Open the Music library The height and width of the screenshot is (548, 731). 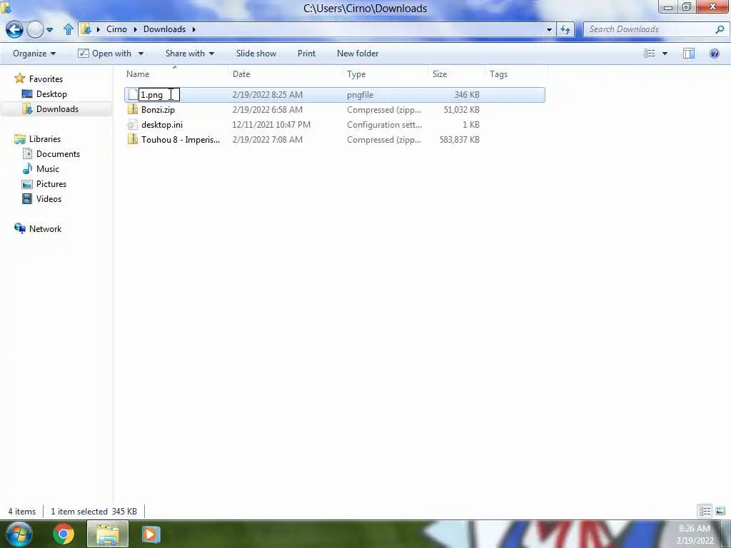coord(48,168)
